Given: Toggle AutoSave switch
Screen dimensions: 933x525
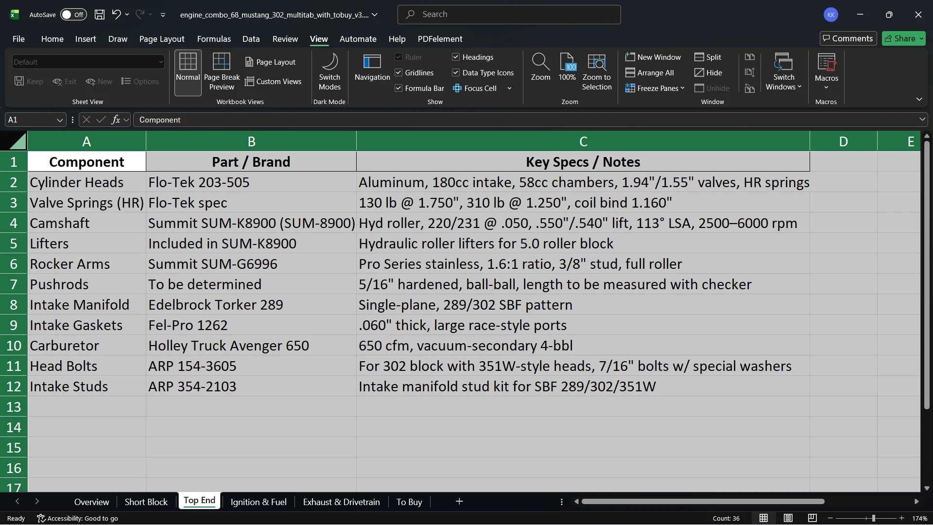Looking at the screenshot, I should pyautogui.click(x=73, y=15).
